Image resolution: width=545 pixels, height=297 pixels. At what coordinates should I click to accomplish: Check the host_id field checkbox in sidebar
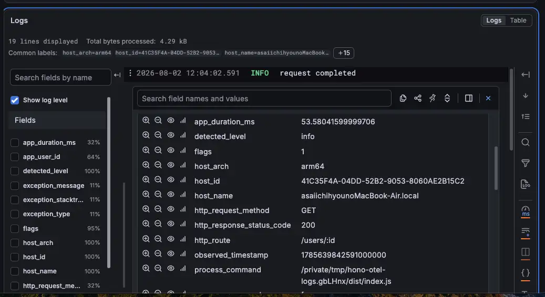click(15, 257)
